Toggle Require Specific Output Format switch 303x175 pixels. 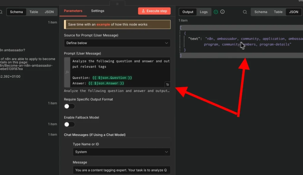click(x=69, y=106)
